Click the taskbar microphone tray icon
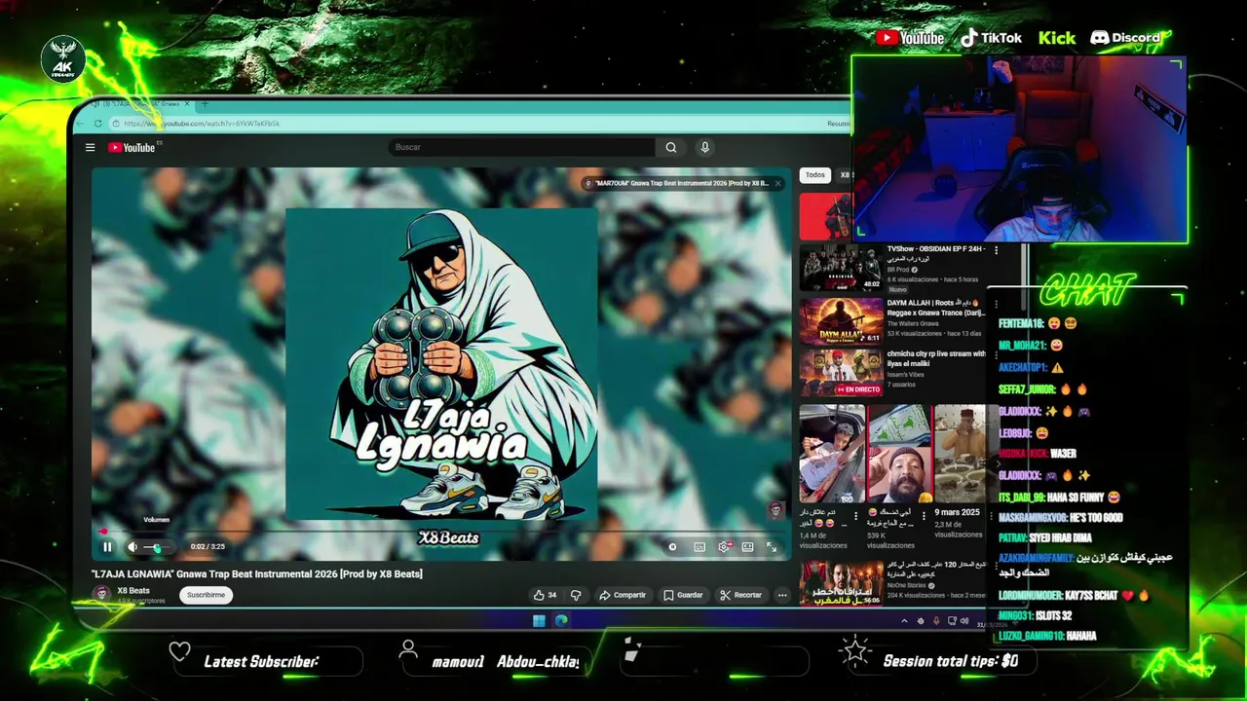The height and width of the screenshot is (701, 1247). (x=936, y=621)
